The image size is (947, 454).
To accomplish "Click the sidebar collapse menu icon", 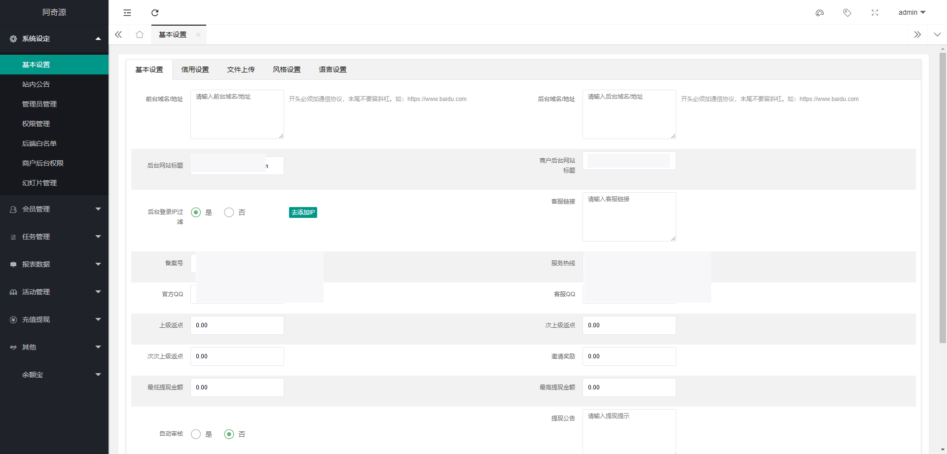I will click(127, 13).
